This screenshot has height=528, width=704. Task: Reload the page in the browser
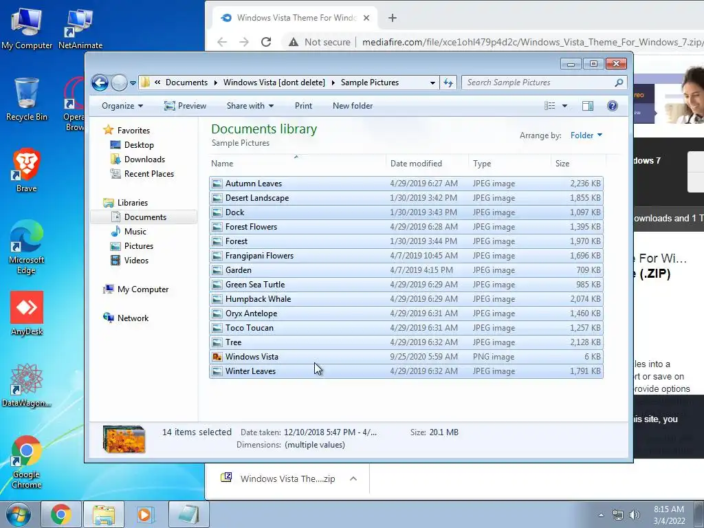tap(266, 42)
